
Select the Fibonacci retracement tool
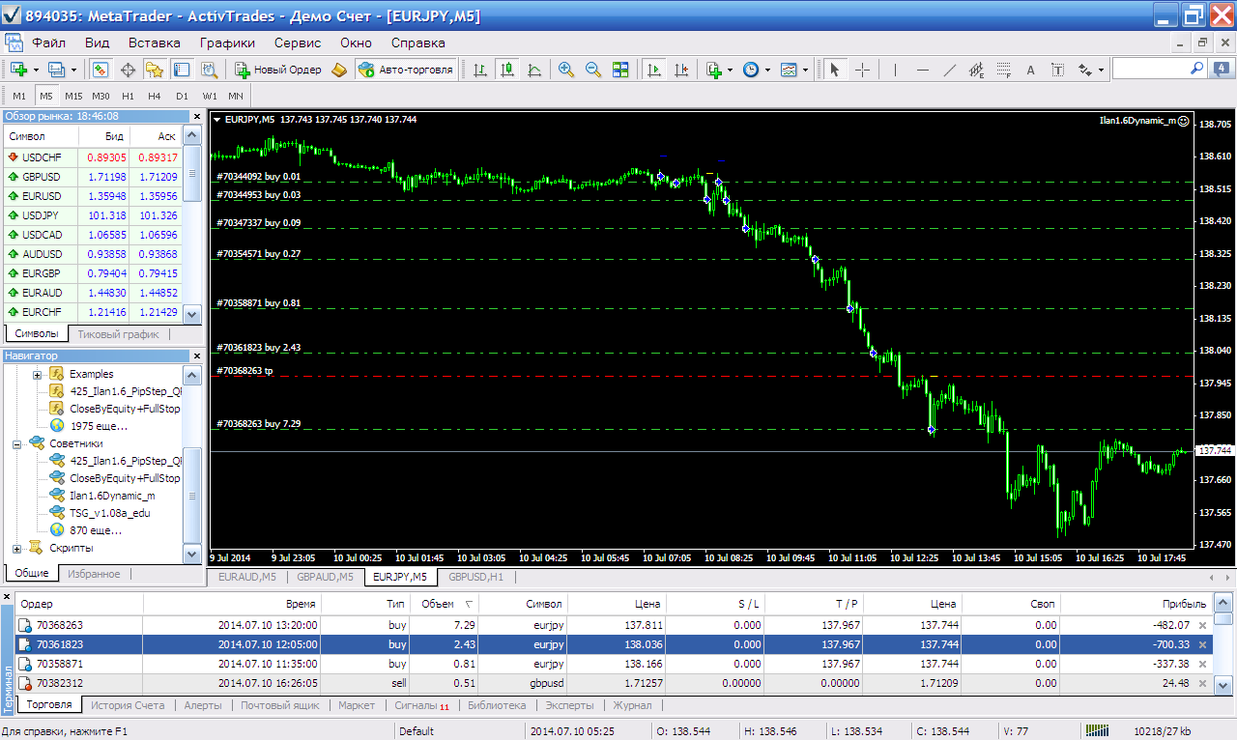click(x=1003, y=70)
